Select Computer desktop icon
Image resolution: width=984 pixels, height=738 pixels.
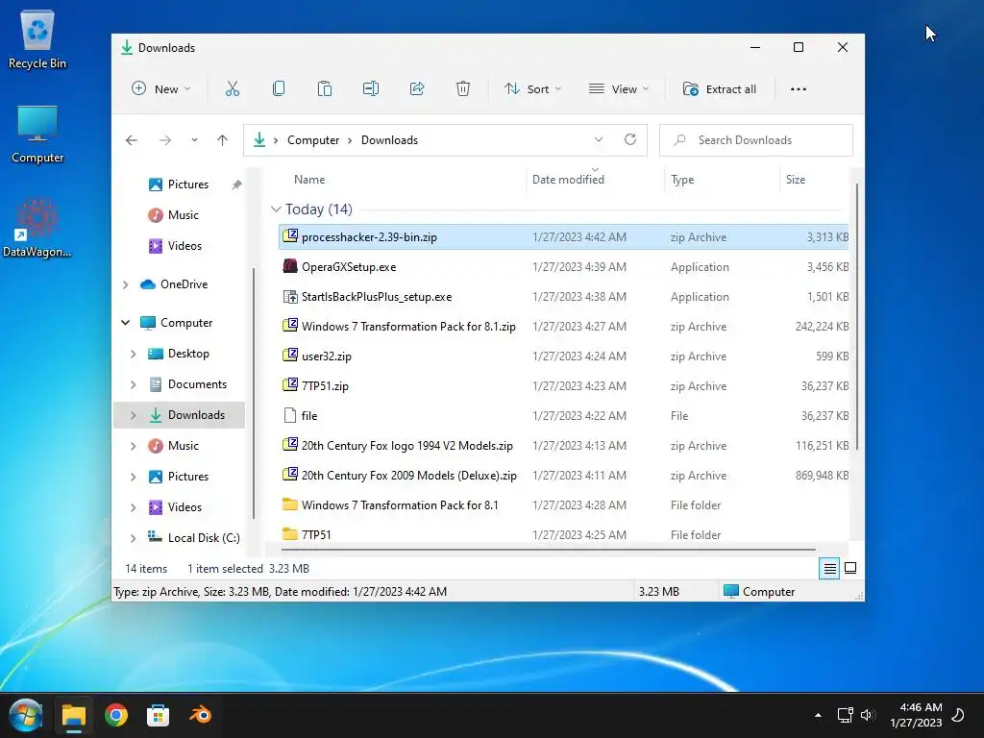point(37,135)
